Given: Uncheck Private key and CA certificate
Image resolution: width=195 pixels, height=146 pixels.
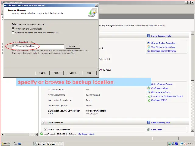Looking at the screenshot, I should pyautogui.click(x=13, y=28).
